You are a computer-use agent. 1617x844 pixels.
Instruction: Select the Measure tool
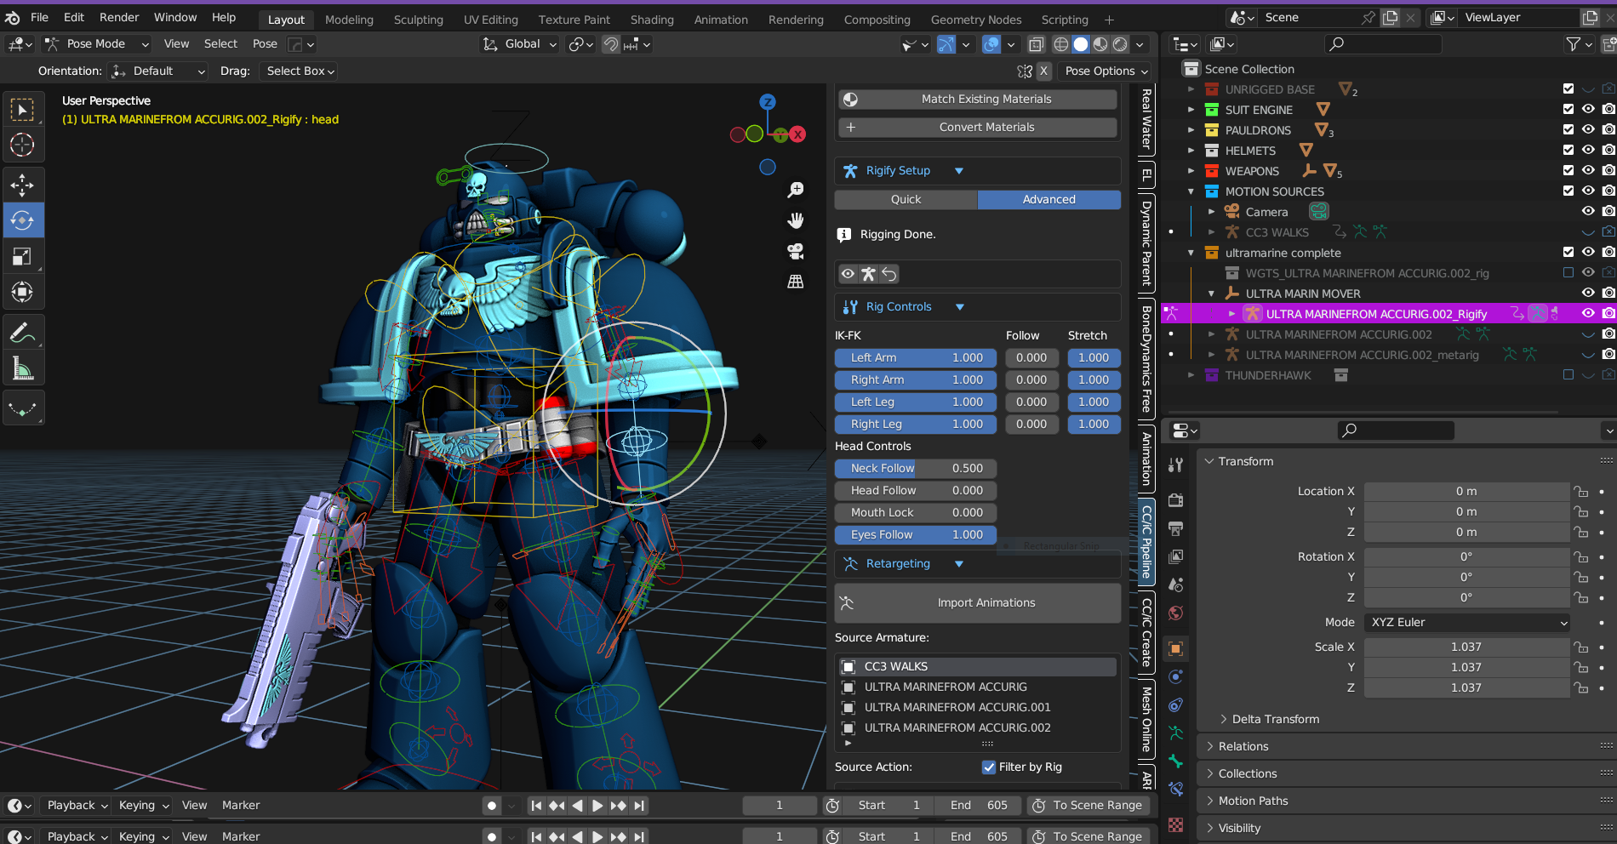point(22,369)
